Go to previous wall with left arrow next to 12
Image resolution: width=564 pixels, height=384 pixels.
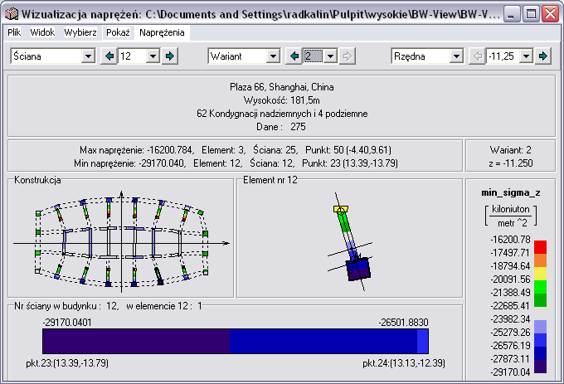click(109, 56)
